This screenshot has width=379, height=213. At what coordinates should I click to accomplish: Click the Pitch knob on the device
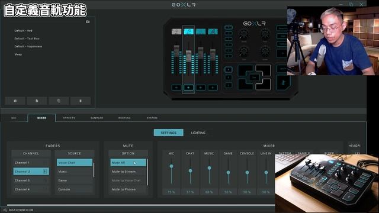265,35
